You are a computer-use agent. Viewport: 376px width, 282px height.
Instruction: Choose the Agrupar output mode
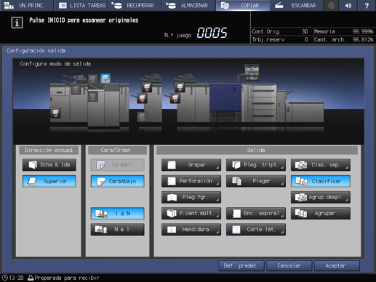[x=321, y=213]
